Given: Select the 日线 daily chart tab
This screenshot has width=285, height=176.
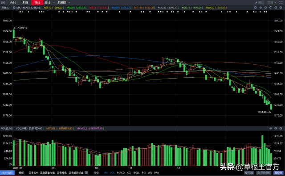Looking at the screenshot, I should [x=37, y=3].
